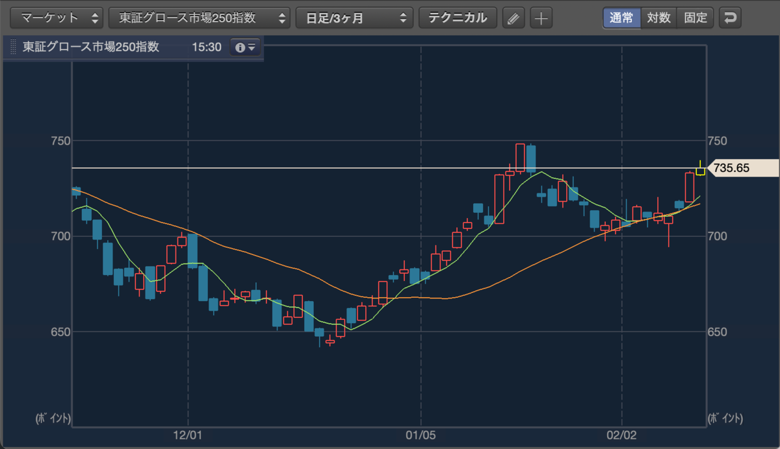Open the マーケット category dropdown

pos(57,18)
